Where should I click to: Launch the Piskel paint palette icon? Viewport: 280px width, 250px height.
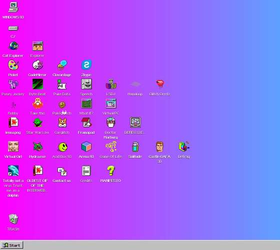pos(13,65)
